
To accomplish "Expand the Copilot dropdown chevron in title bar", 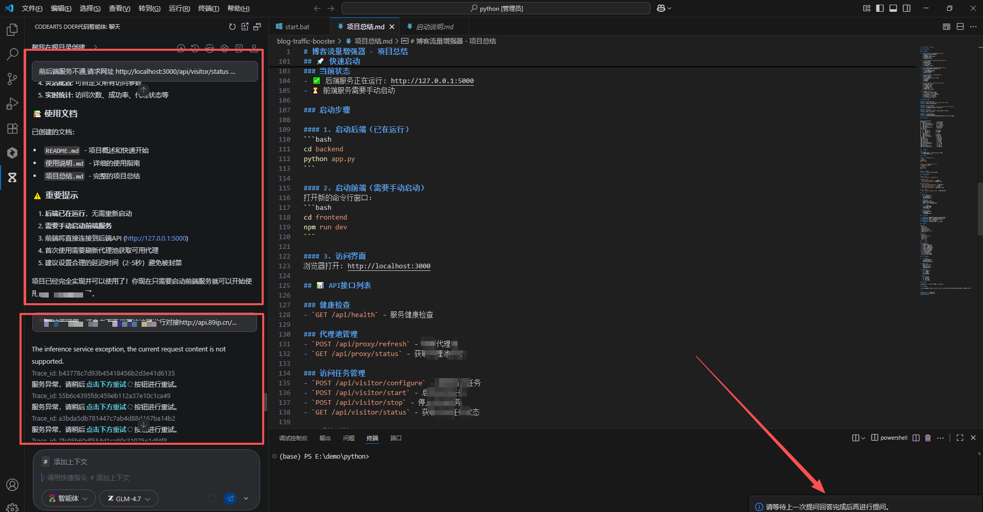I will click(x=669, y=8).
